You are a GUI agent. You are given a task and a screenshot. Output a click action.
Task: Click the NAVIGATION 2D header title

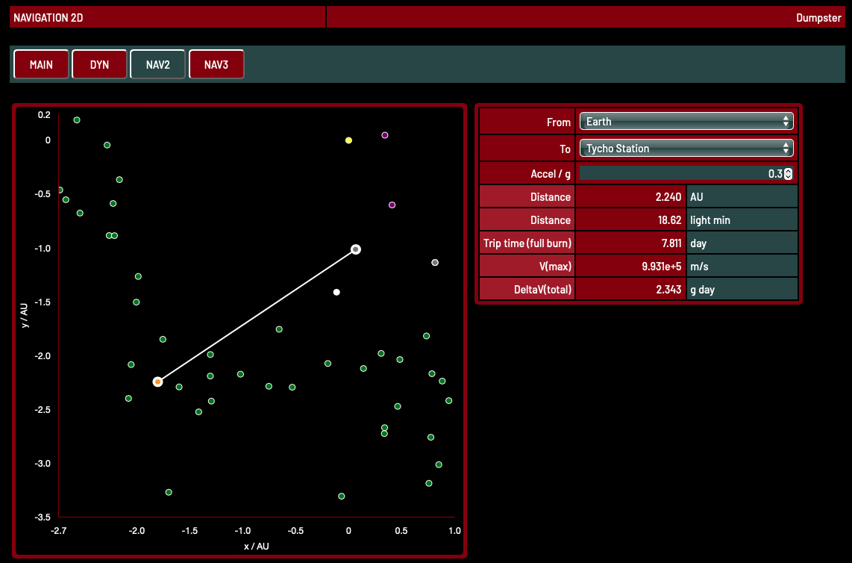pyautogui.click(x=48, y=18)
